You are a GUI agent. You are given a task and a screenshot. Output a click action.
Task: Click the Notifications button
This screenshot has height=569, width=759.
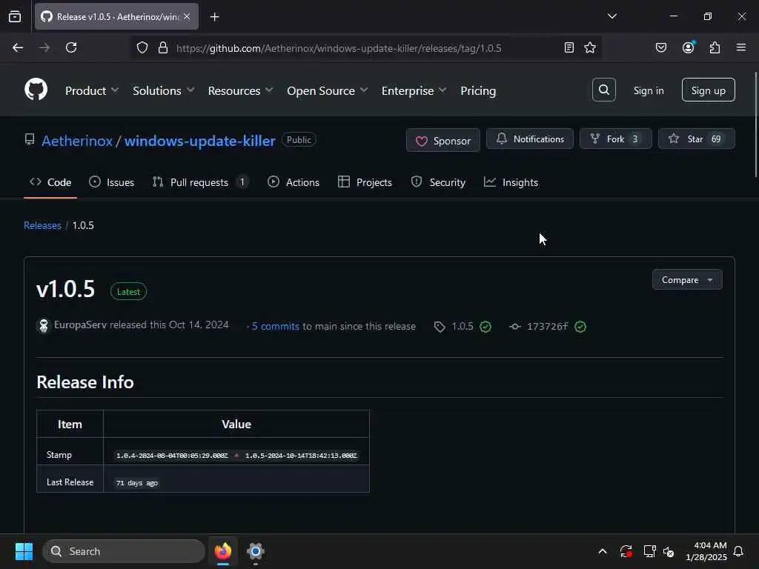point(529,139)
